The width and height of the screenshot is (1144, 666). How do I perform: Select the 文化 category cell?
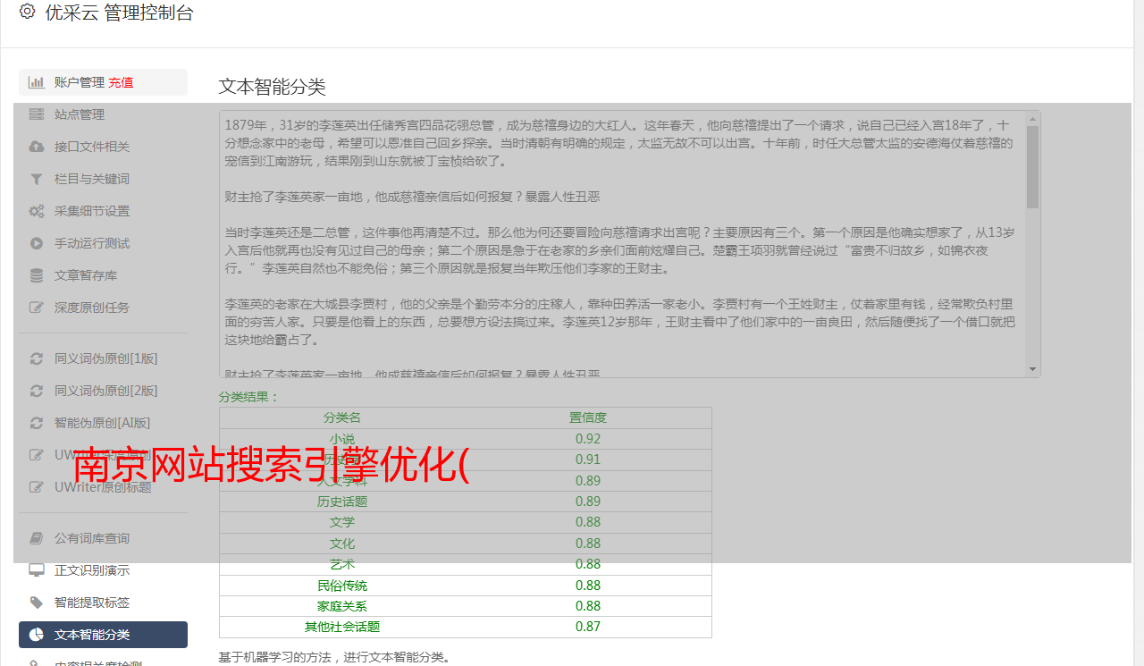pyautogui.click(x=342, y=544)
